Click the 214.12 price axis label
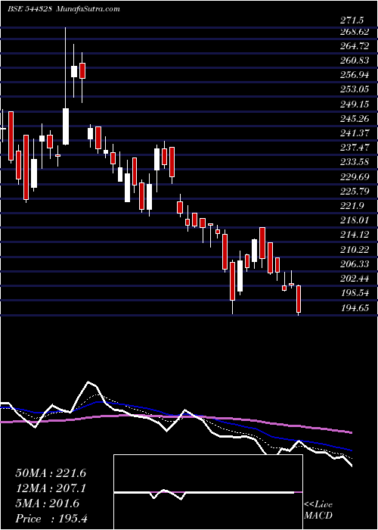The height and width of the screenshot is (530, 378). (355, 235)
